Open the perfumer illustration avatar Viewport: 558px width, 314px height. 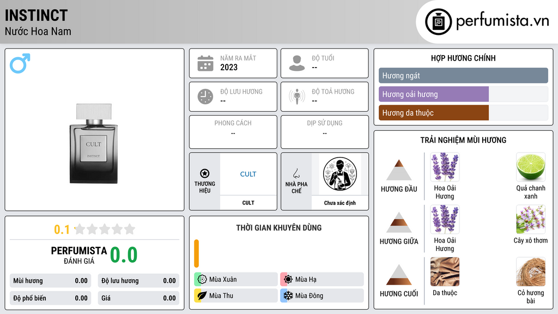point(340,174)
